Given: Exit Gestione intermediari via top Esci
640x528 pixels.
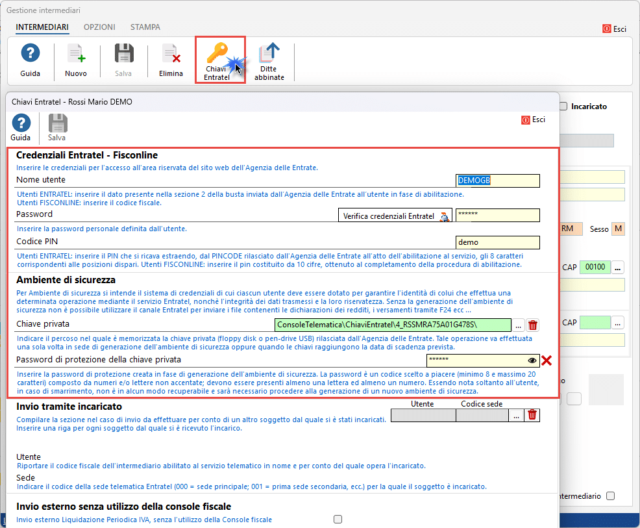Looking at the screenshot, I should pos(614,29).
